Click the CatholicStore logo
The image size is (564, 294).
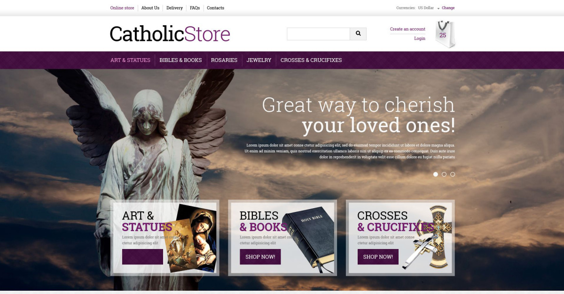170,34
